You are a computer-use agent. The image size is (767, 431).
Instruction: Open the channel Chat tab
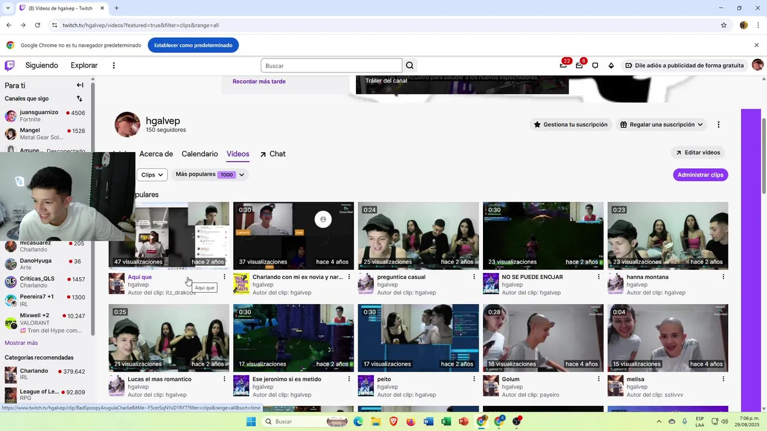click(x=273, y=154)
